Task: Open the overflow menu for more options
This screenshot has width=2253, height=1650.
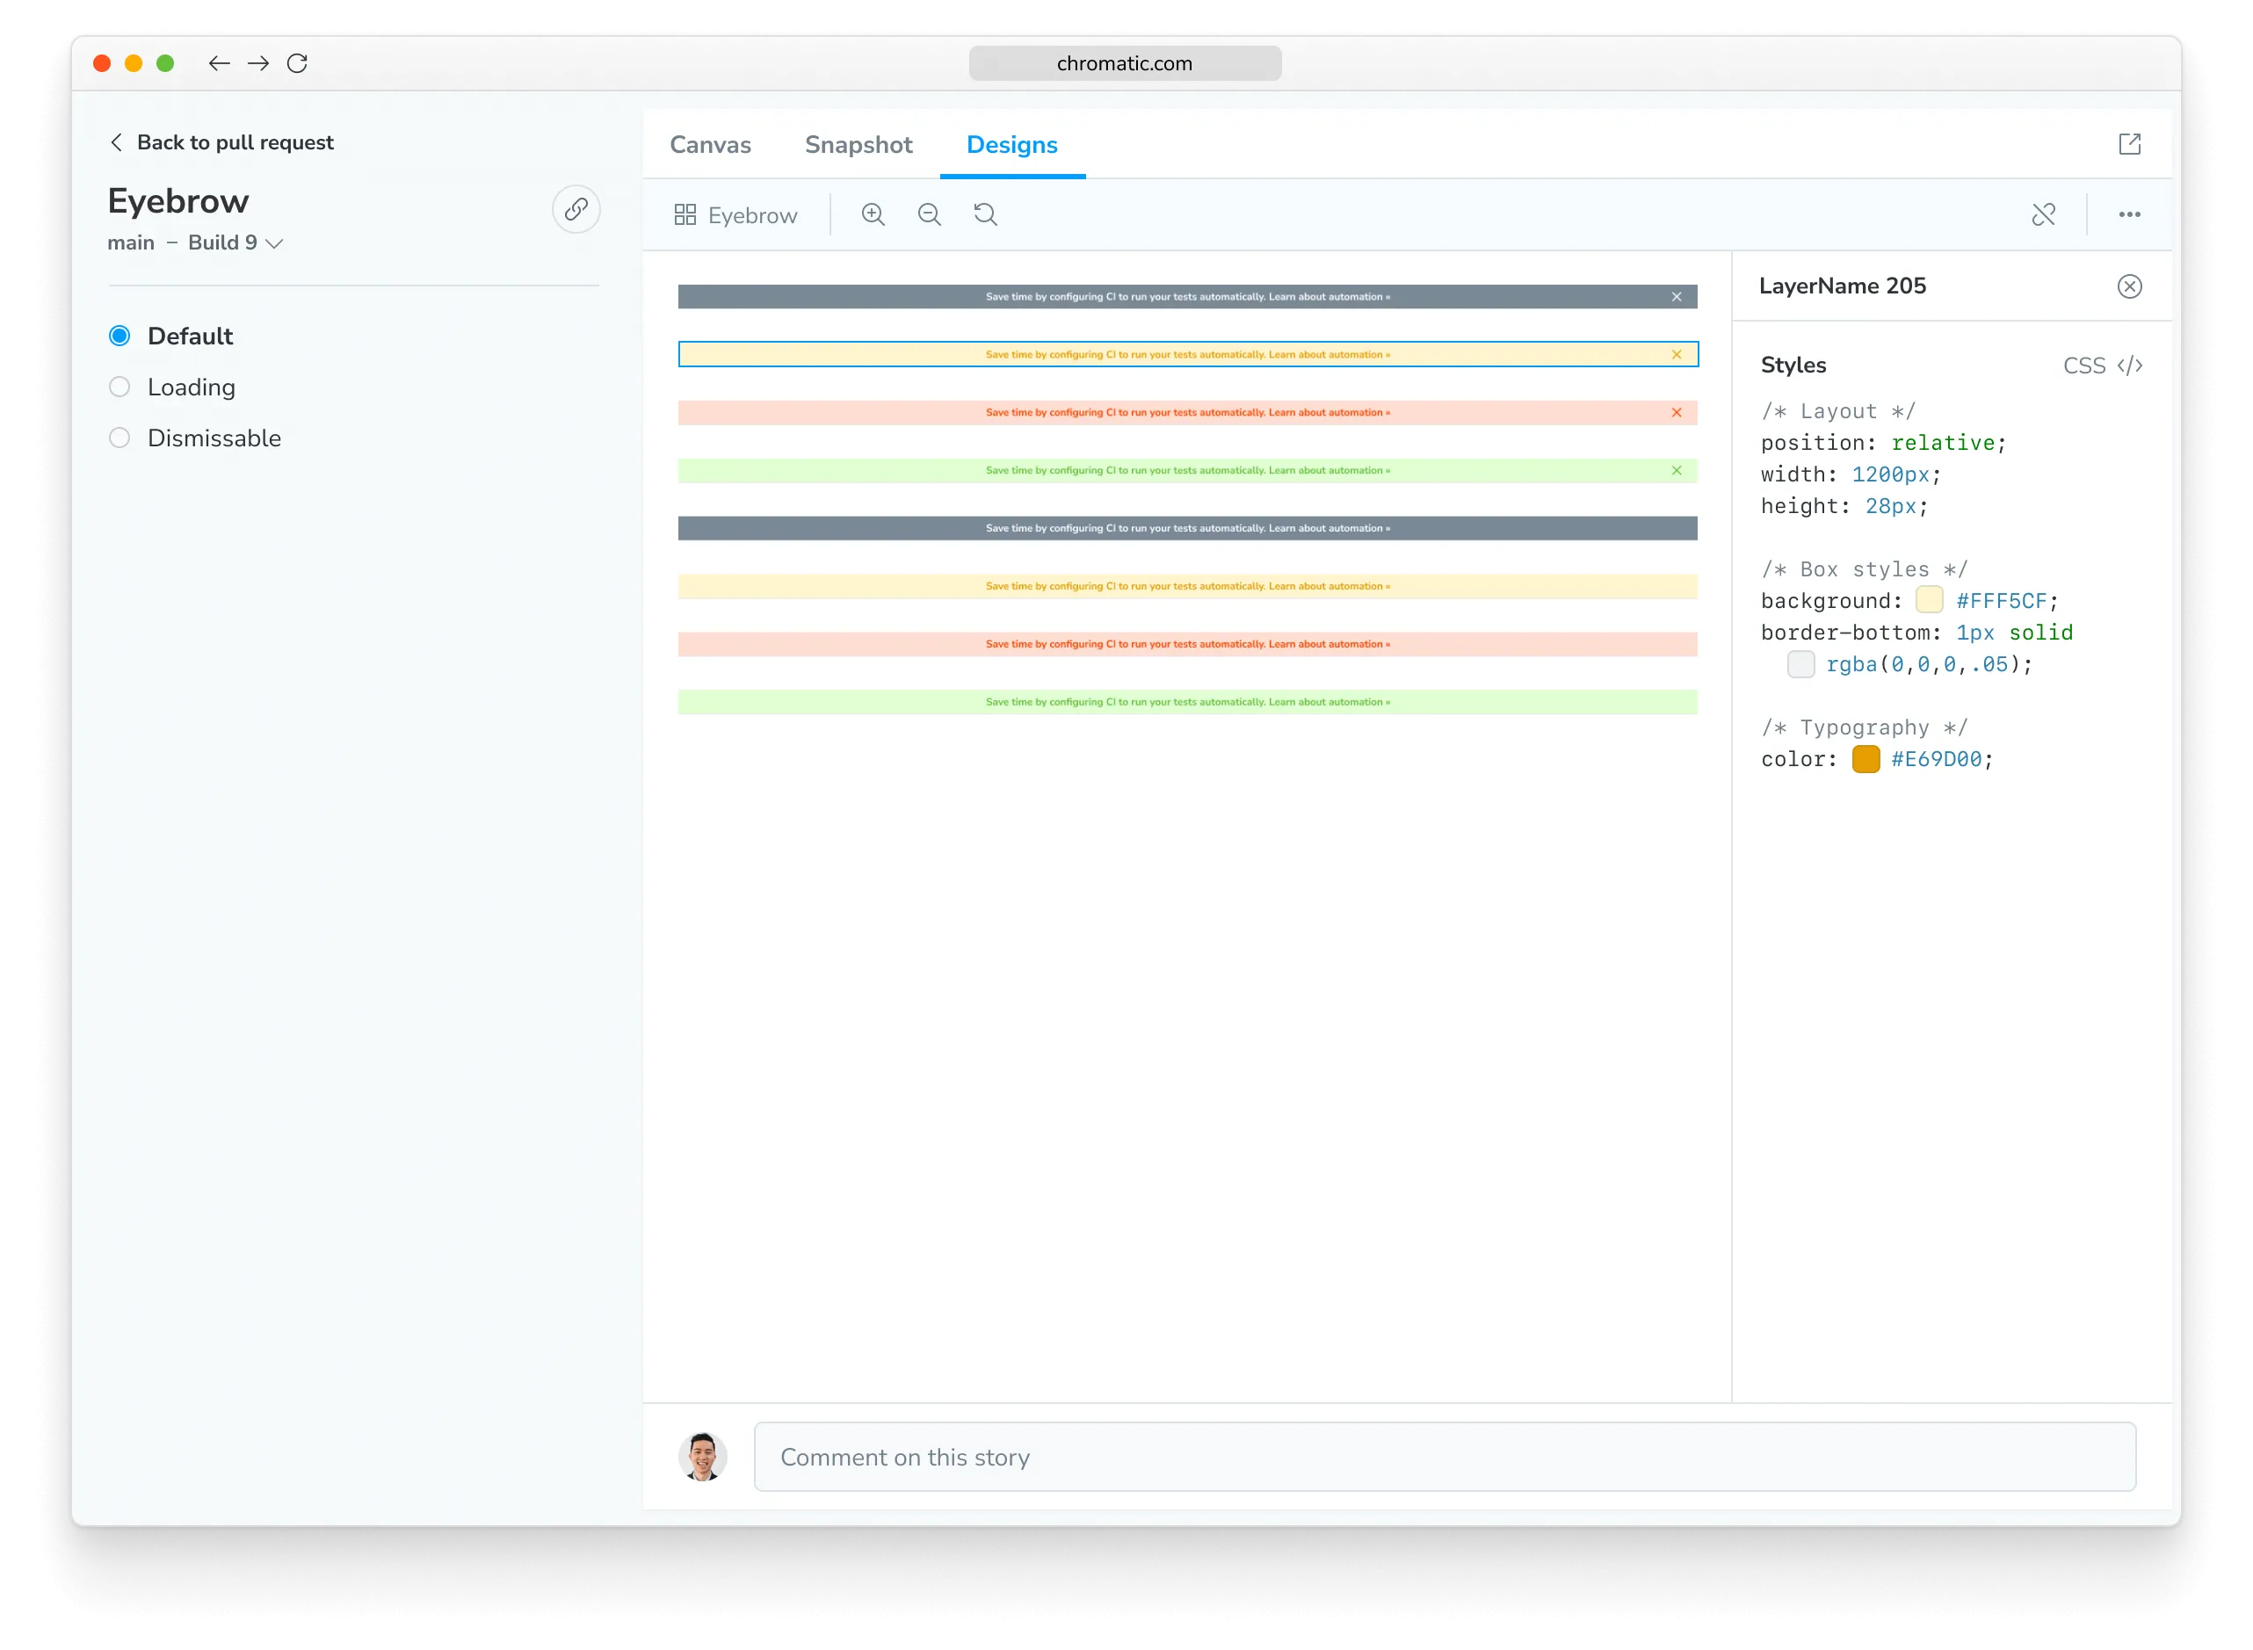Action: pos(2130,214)
